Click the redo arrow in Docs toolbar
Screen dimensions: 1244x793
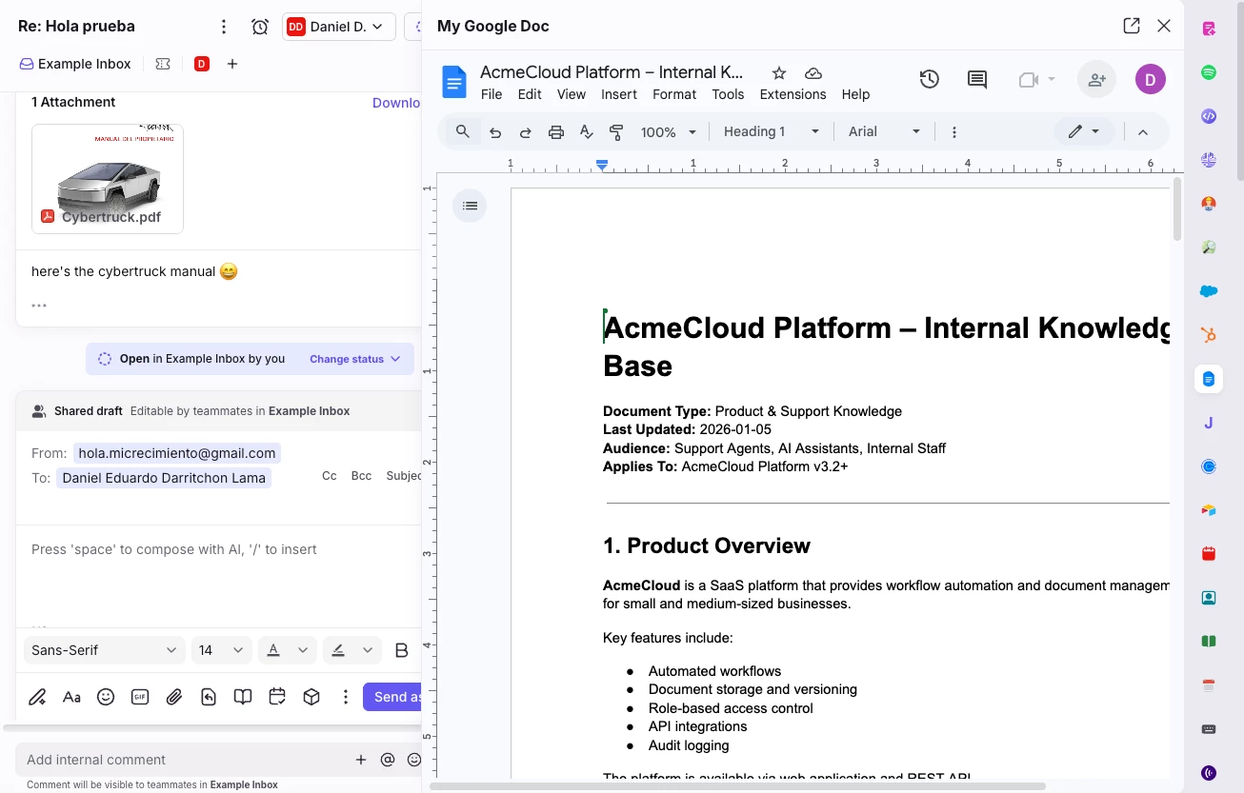coord(525,132)
